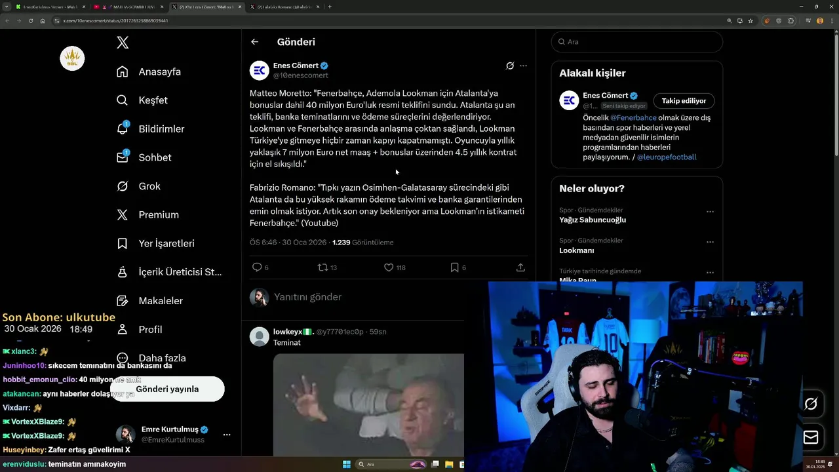839x472 pixels.
Task: Open Lookmanı trend
Action: pyautogui.click(x=577, y=250)
